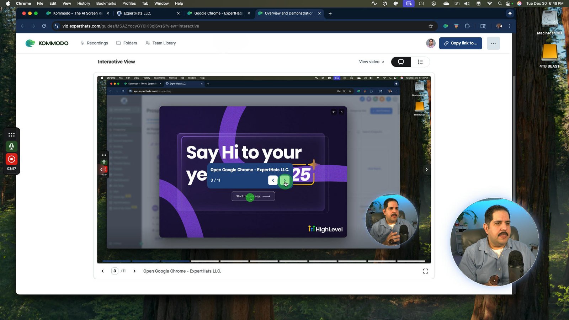Go back in Chrome
The image size is (569, 320).
(x=23, y=26)
